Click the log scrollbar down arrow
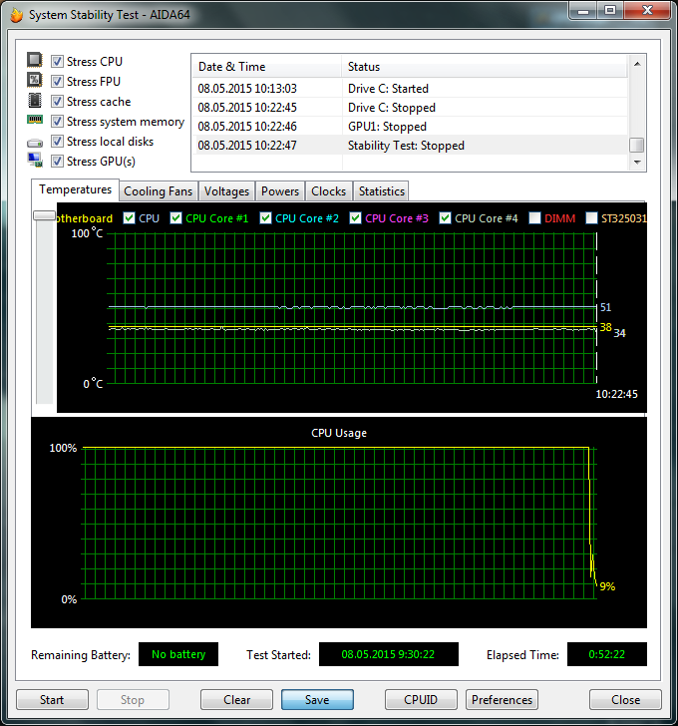678x726 pixels. click(637, 162)
